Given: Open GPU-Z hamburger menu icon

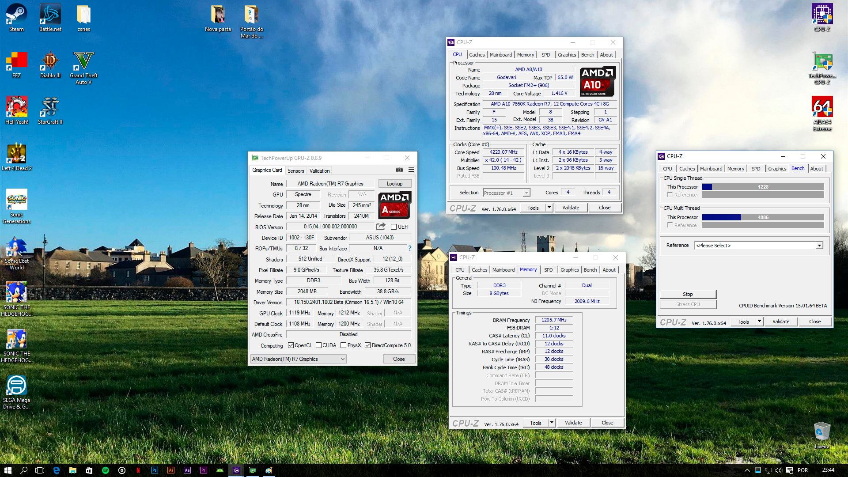Looking at the screenshot, I should 411,170.
